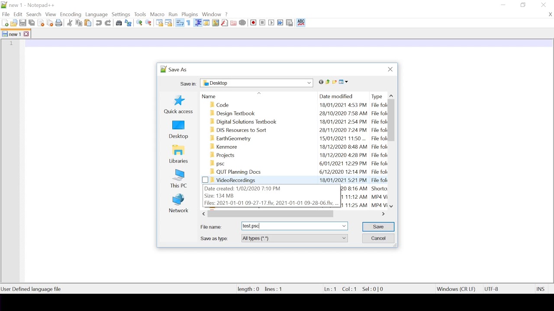This screenshot has height=311, width=554.
Task: Click the Cancel button
Action: 379,238
